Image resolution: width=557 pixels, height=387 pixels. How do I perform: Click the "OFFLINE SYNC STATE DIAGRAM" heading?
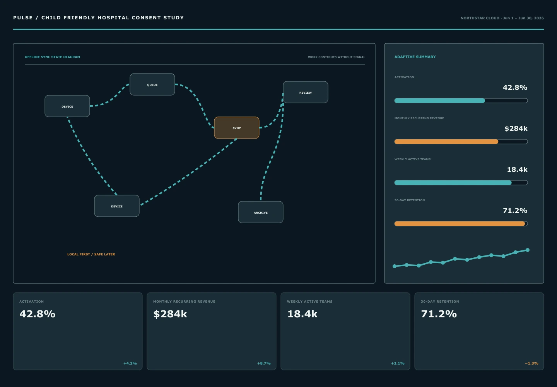tap(53, 57)
